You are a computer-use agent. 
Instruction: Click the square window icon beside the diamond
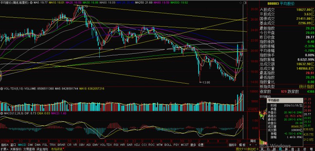click(x=245, y=3)
